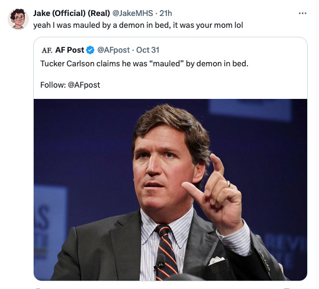The image size is (319, 289).
Task: Click Jake's reply text about the demon
Action: point(138,25)
